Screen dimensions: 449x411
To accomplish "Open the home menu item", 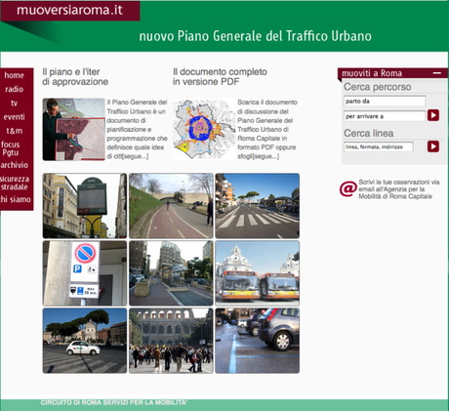I will [15, 75].
